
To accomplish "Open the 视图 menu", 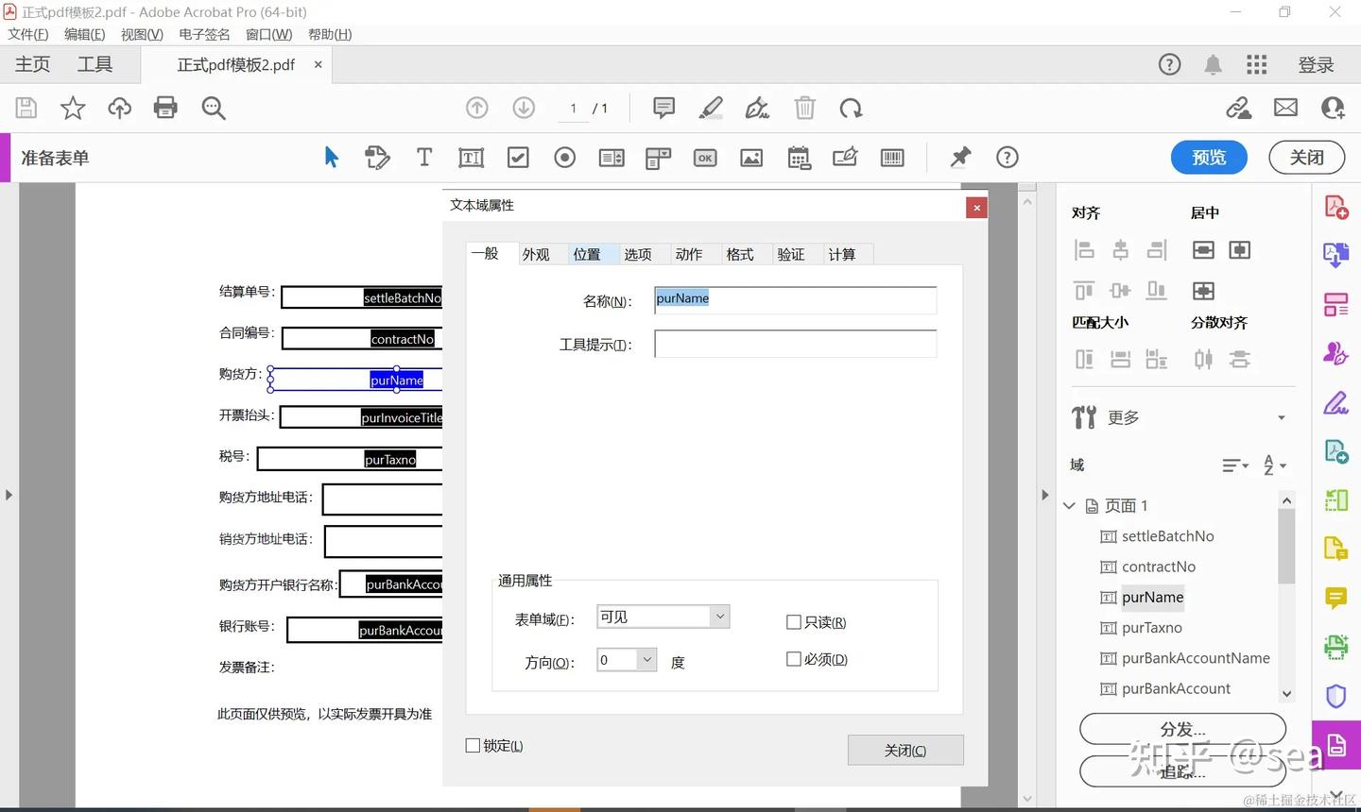I will click(x=141, y=34).
